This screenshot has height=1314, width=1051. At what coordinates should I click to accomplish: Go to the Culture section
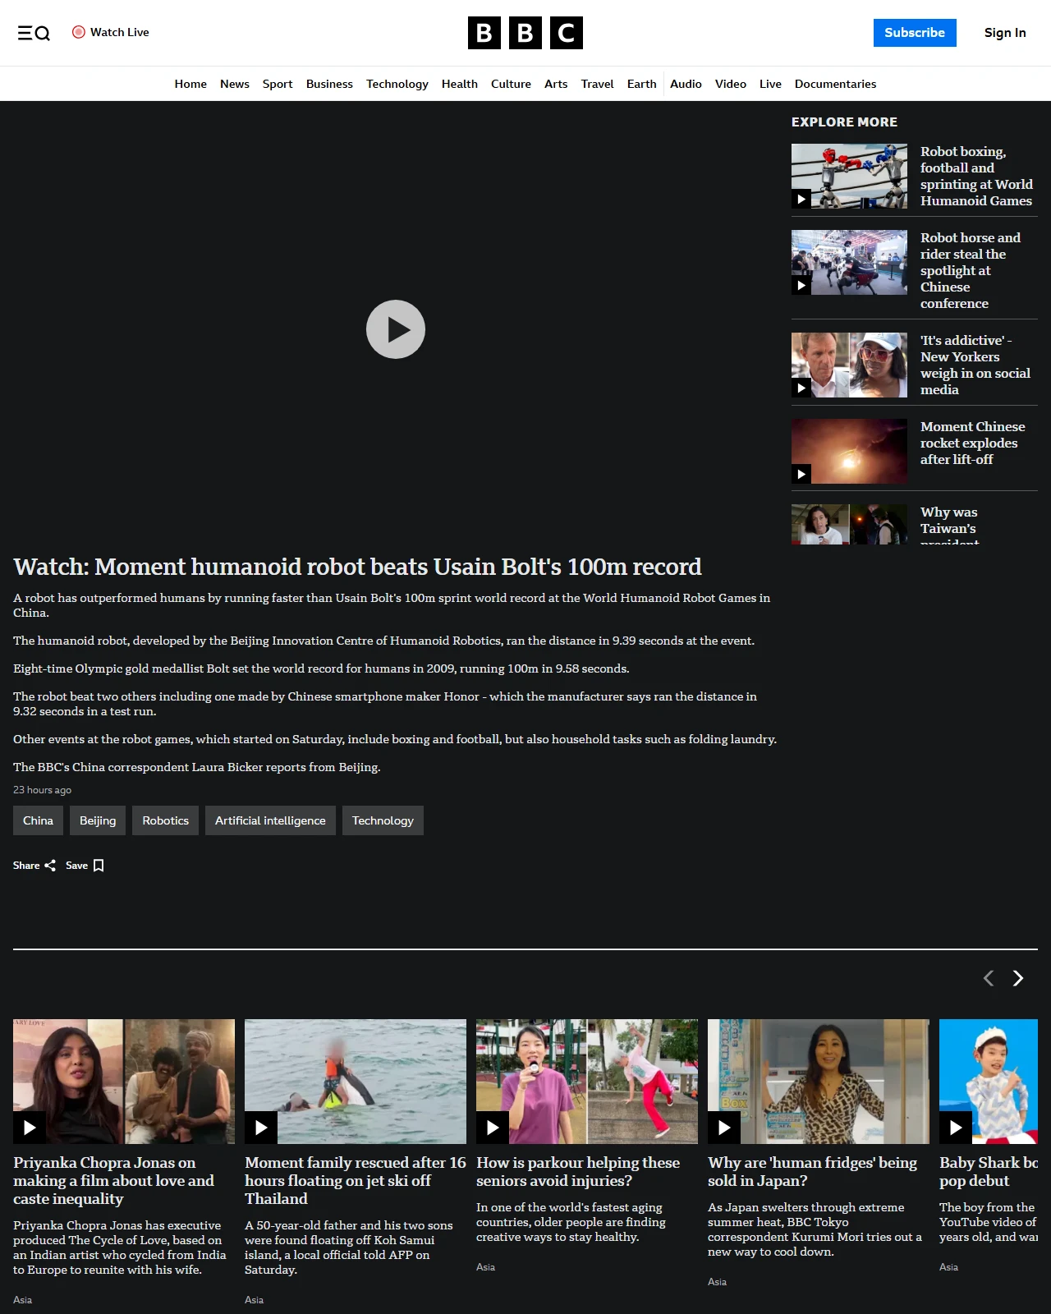511,84
